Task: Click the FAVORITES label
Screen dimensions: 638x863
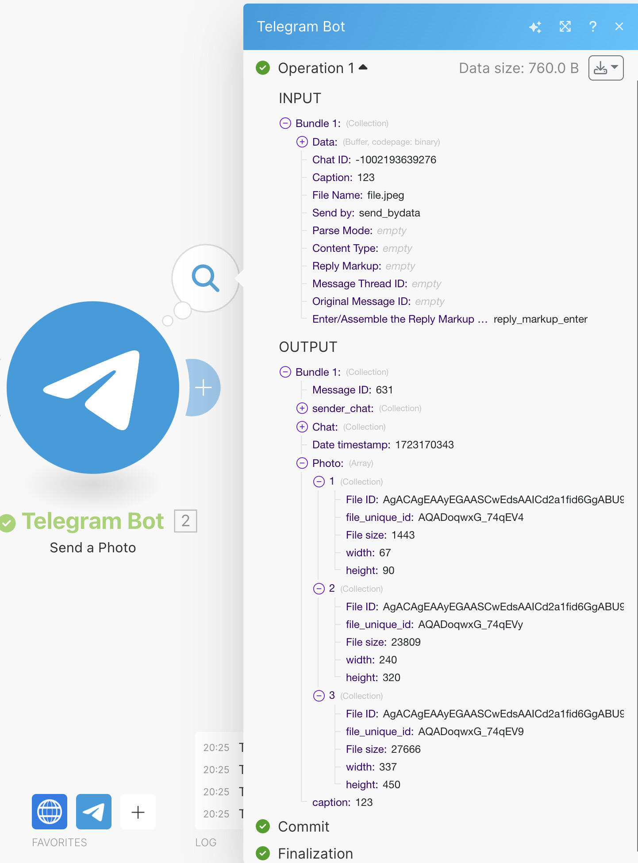Action: pyautogui.click(x=59, y=842)
